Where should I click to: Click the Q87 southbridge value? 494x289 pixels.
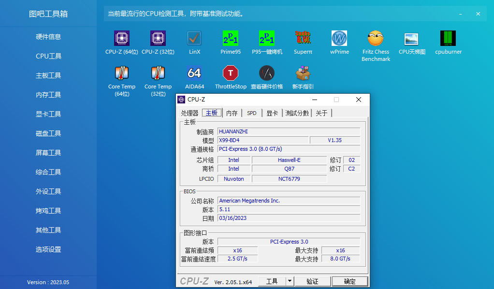tap(289, 169)
